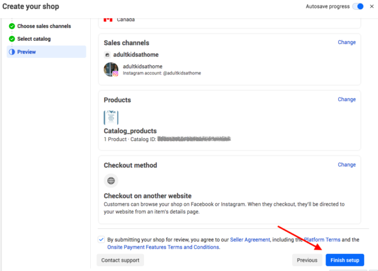378x271 pixels.
Task: Go to Choose sales channels step
Action: point(44,26)
